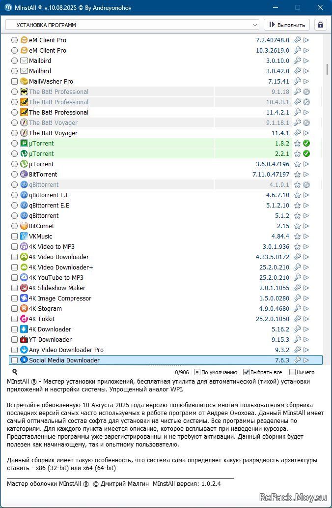The image size is (332, 508).
Task: Enable 4K Image Compressor checkbox
Action: pyautogui.click(x=14, y=299)
